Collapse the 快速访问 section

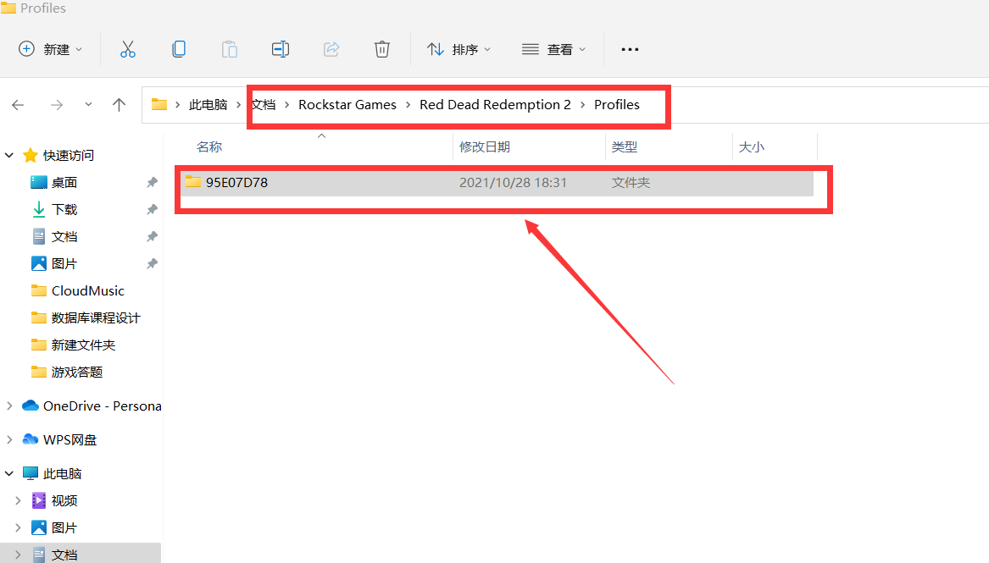pos(9,155)
